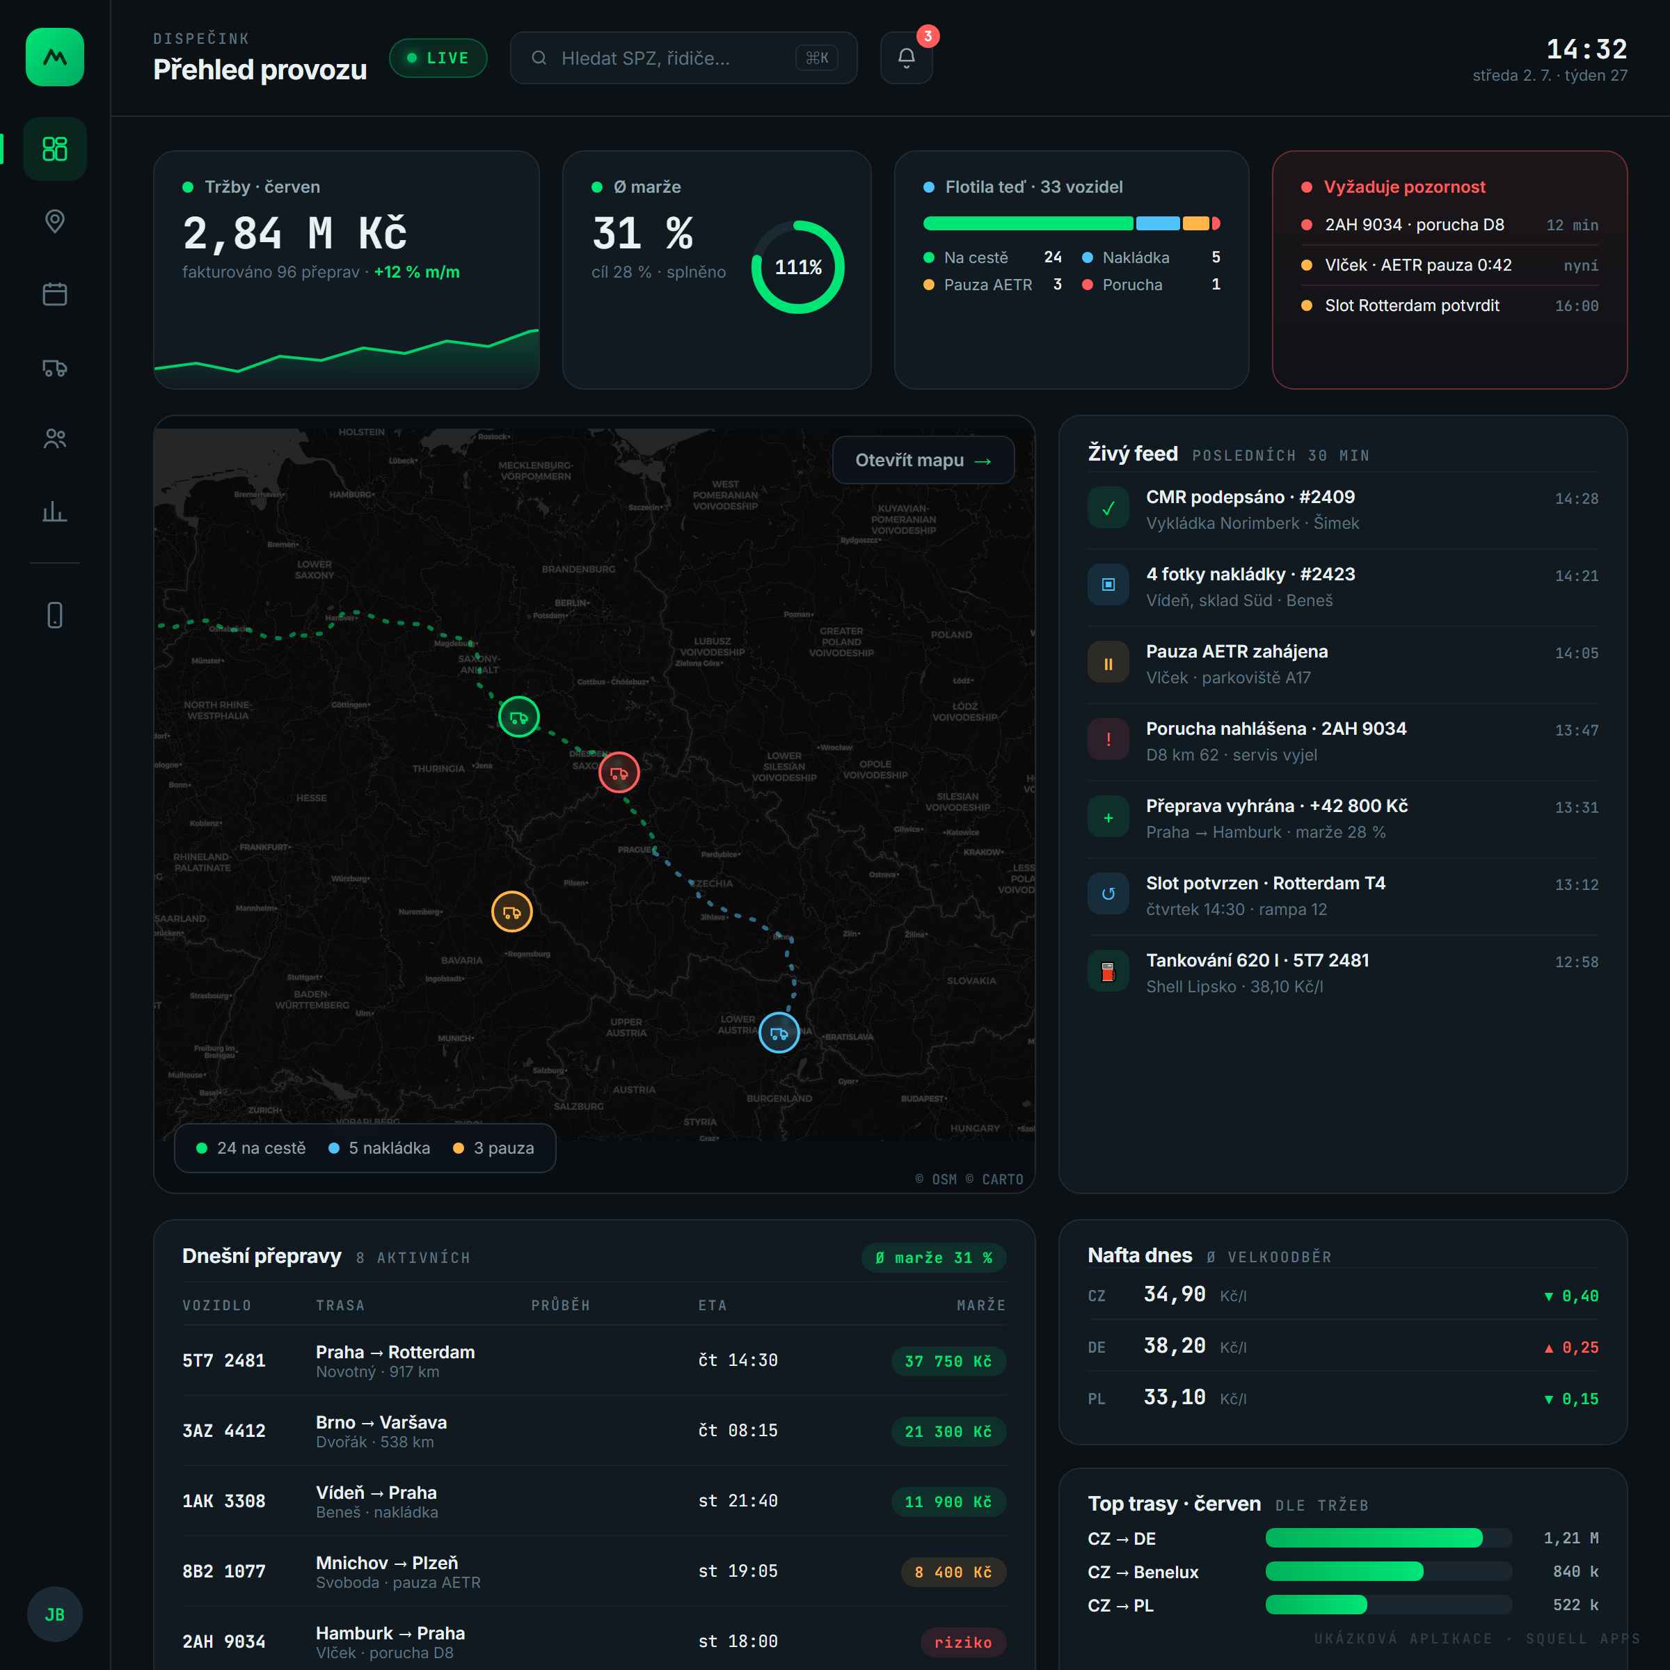Click the green app logo icon
Viewport: 1670px width, 1670px height.
click(x=54, y=57)
